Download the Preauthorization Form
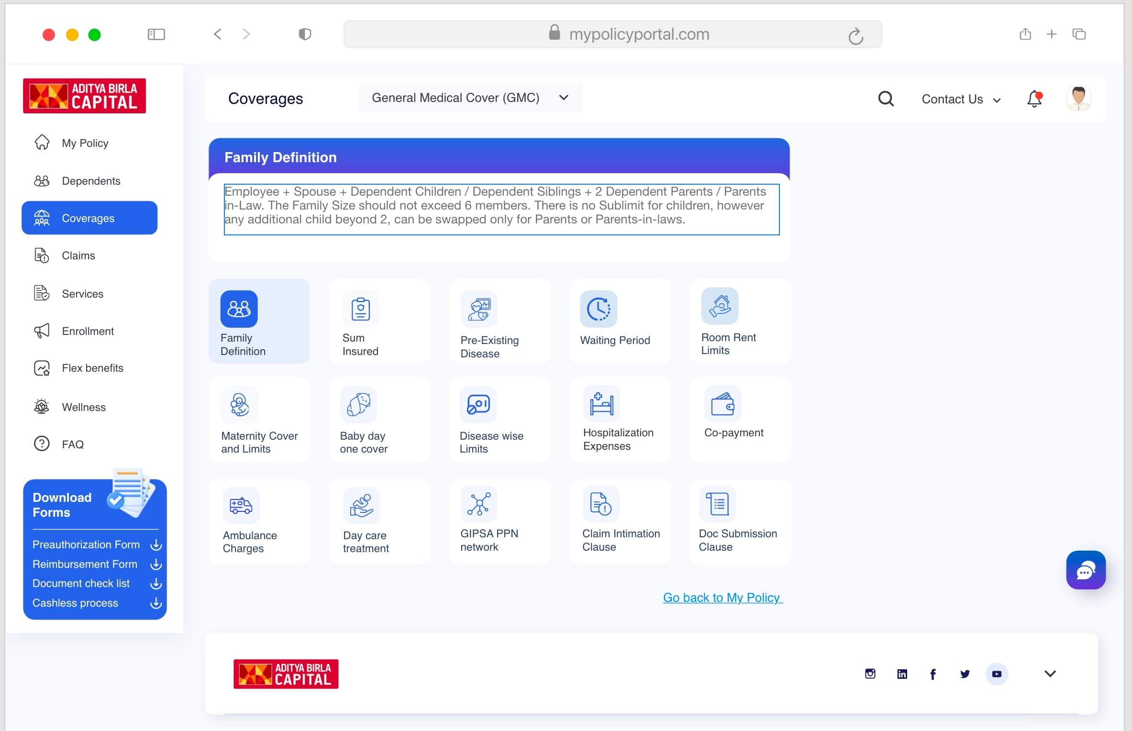 (x=97, y=544)
